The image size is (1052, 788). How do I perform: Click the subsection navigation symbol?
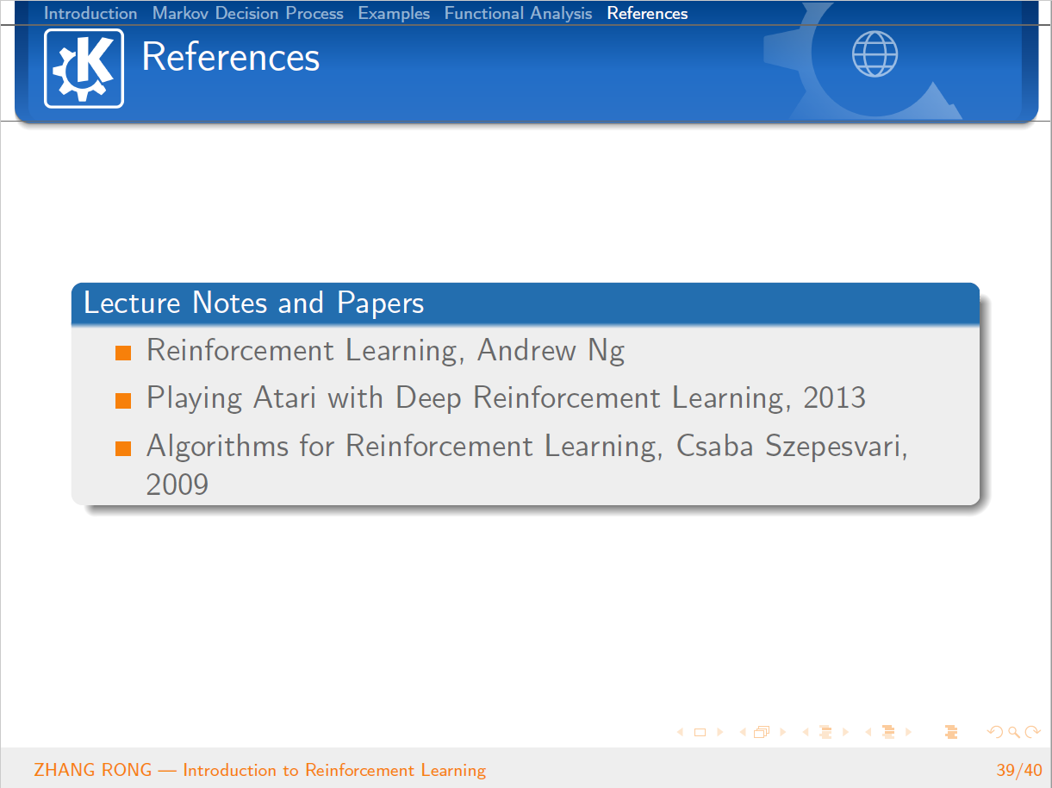pos(825,732)
